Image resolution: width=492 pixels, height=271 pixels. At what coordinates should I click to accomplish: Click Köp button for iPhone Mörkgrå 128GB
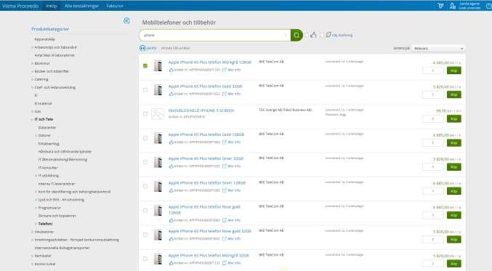click(x=453, y=70)
